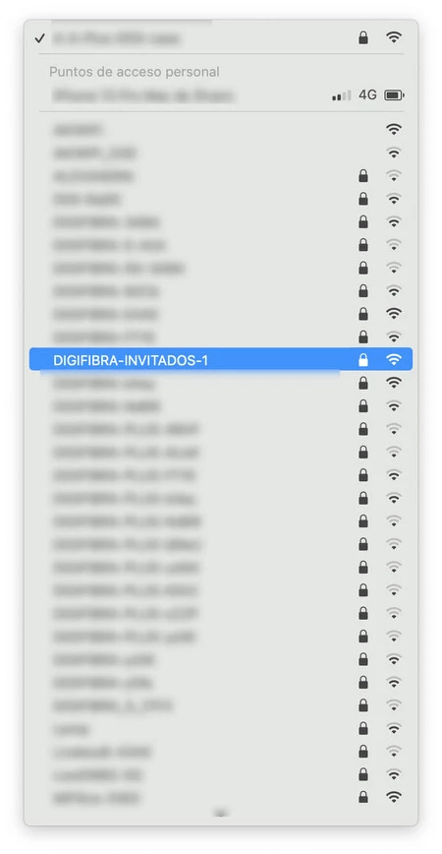Click the Wi-Fi signal icon of the last network
Screen dimensions: 442x854
[394, 797]
